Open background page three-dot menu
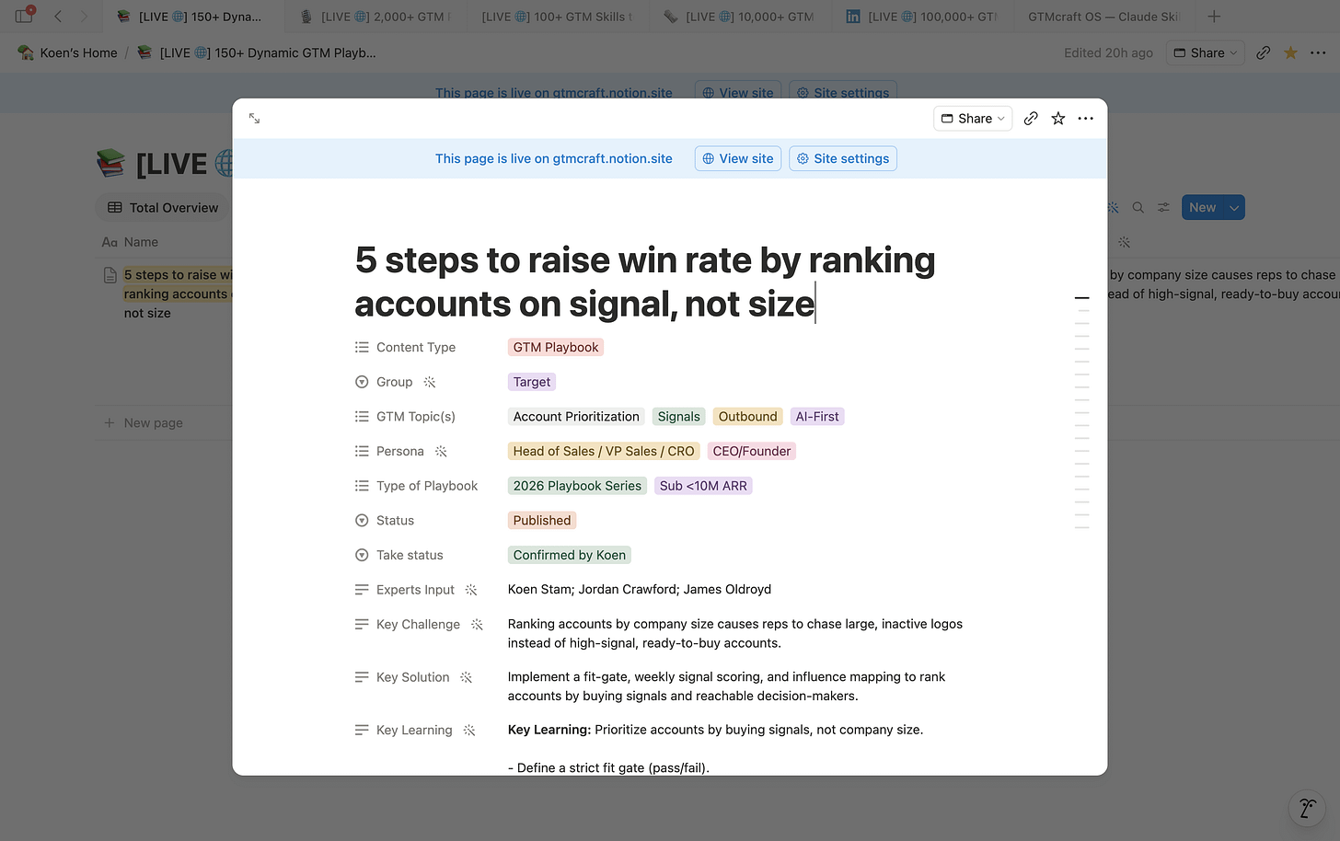1340x841 pixels. (x=1318, y=53)
